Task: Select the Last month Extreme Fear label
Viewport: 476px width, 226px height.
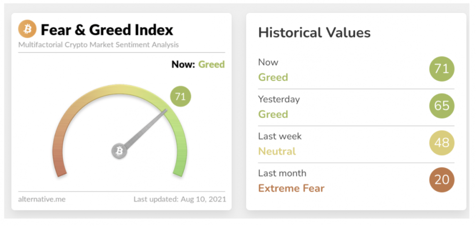Action: (x=291, y=181)
